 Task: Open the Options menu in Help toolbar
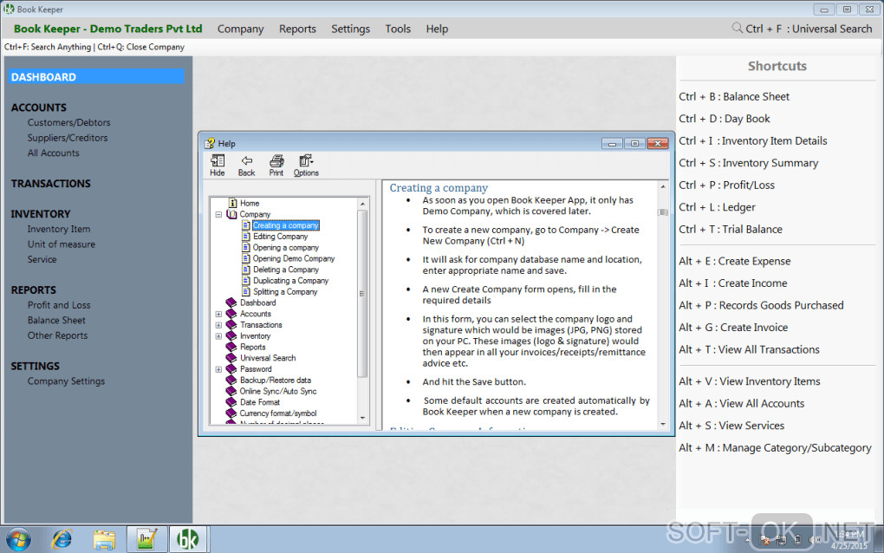pos(306,166)
